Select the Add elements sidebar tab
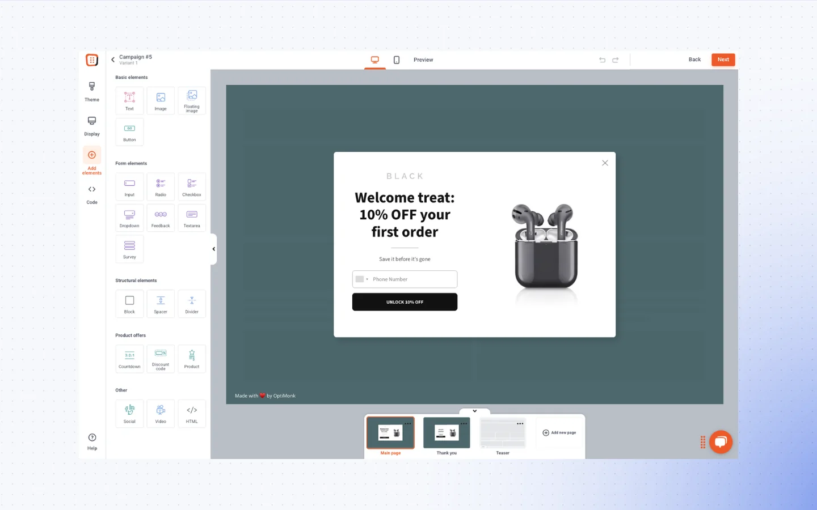Viewport: 817px width, 510px height. coord(92,161)
